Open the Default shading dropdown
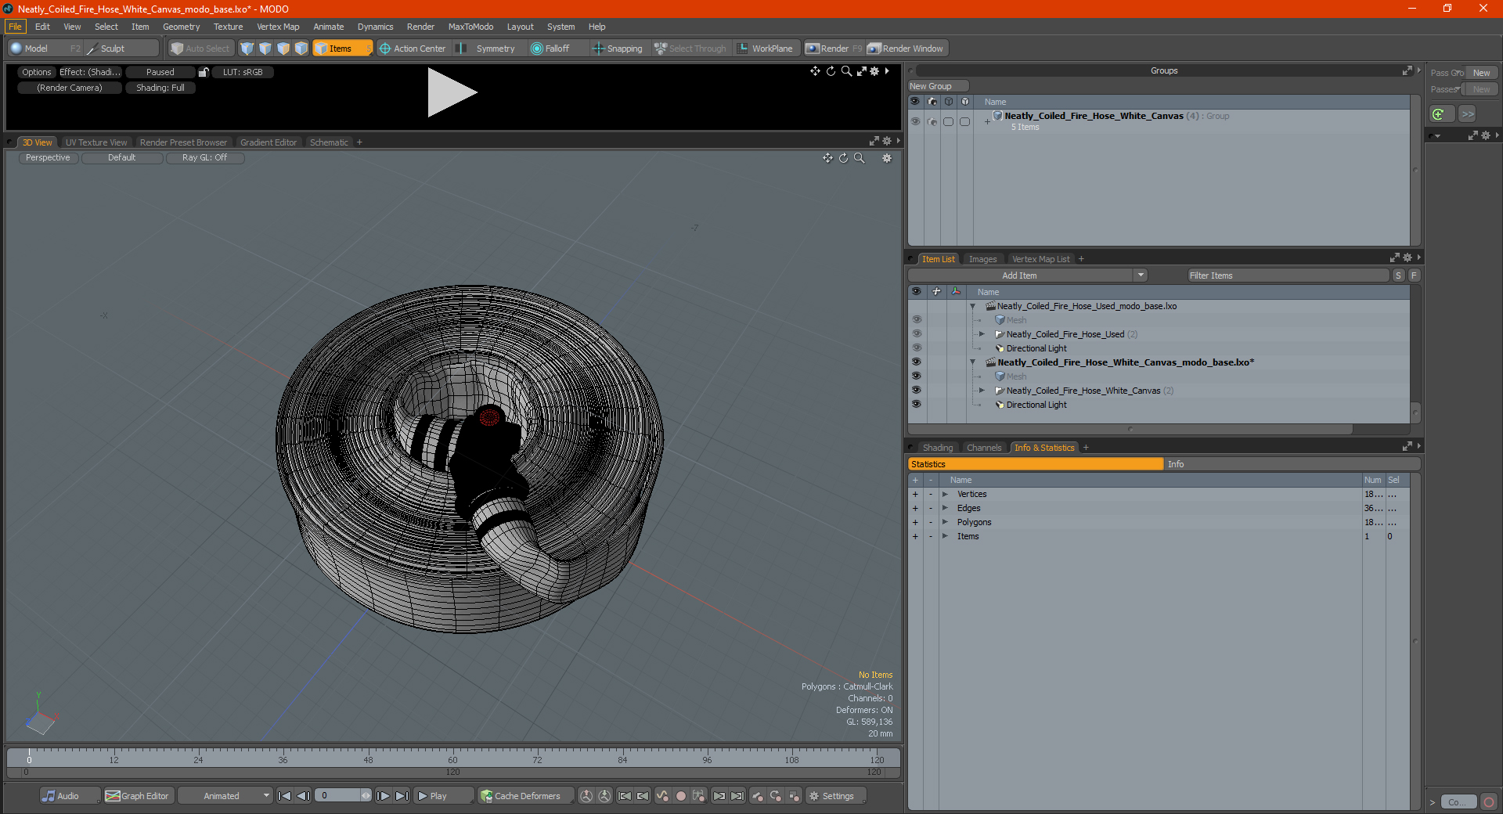Screen dimensions: 1503x814 122,158
